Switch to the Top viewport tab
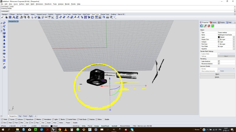 (20, 116)
